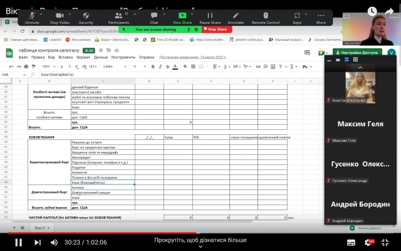Open the Данные menu
This screenshot has width=401, height=251.
click(101, 57)
